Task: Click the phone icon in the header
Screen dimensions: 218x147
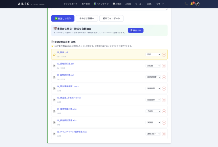Action: (x=186, y=4)
